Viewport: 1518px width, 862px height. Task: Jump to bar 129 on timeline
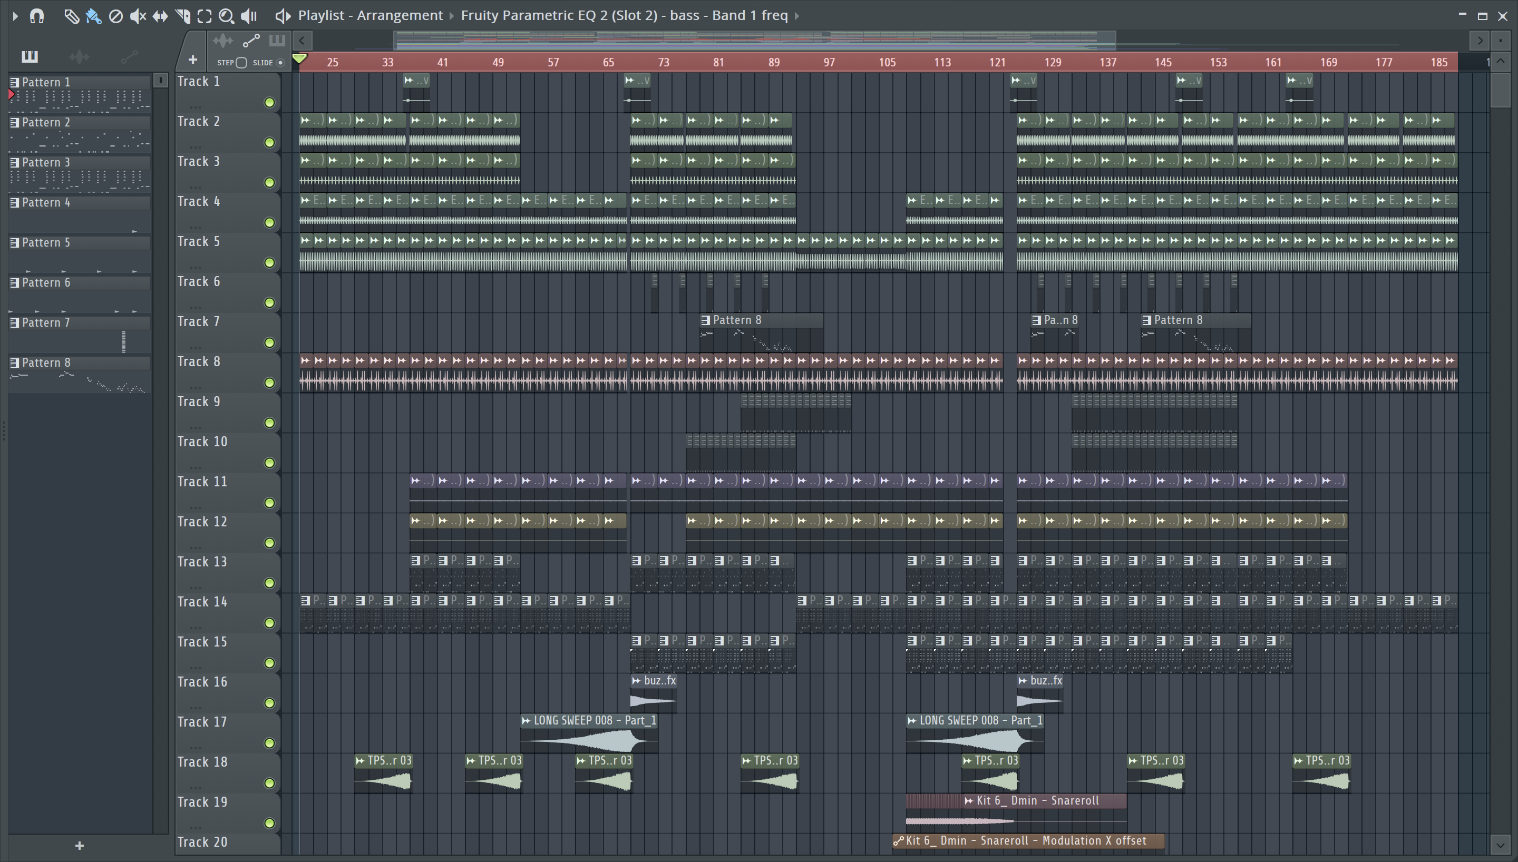(x=1053, y=63)
